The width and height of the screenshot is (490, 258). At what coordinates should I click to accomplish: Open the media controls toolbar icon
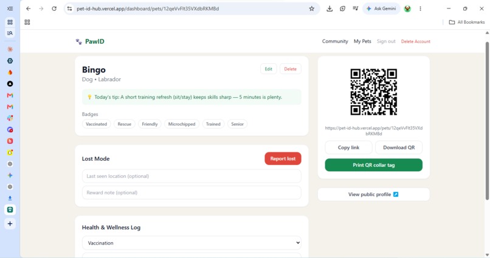355,8
